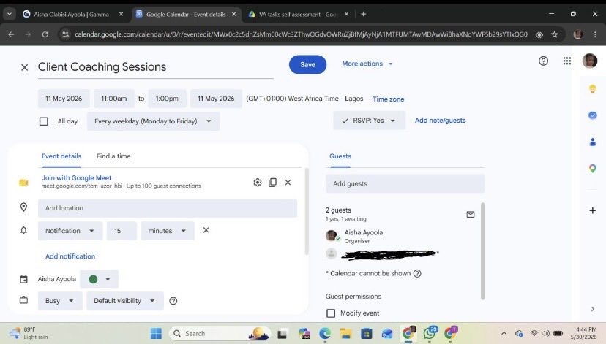Change the Notification type dropdown
This screenshot has height=344, width=606.
[x=70, y=231]
